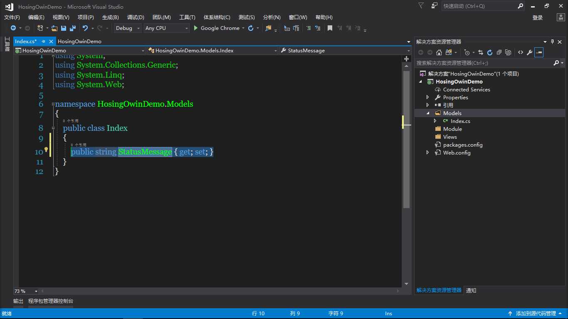This screenshot has height=319, width=568.
Task: Click the Navigate Backward arrow in toolbar
Action: click(13, 28)
